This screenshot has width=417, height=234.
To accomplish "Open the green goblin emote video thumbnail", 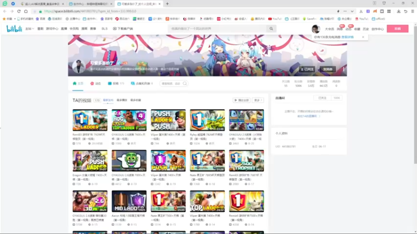I will click(x=129, y=161).
